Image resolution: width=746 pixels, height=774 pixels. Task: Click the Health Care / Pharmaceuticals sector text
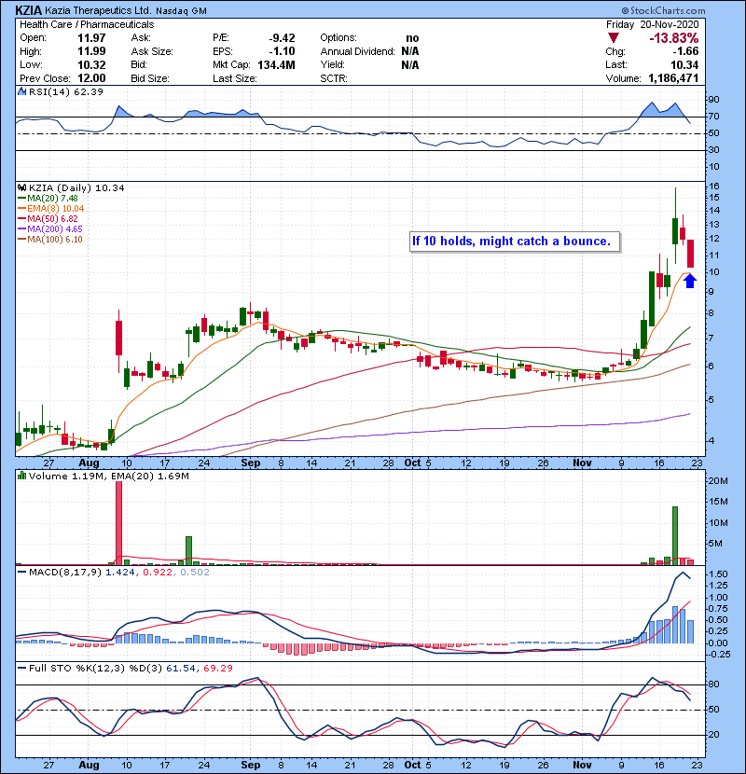tap(87, 24)
